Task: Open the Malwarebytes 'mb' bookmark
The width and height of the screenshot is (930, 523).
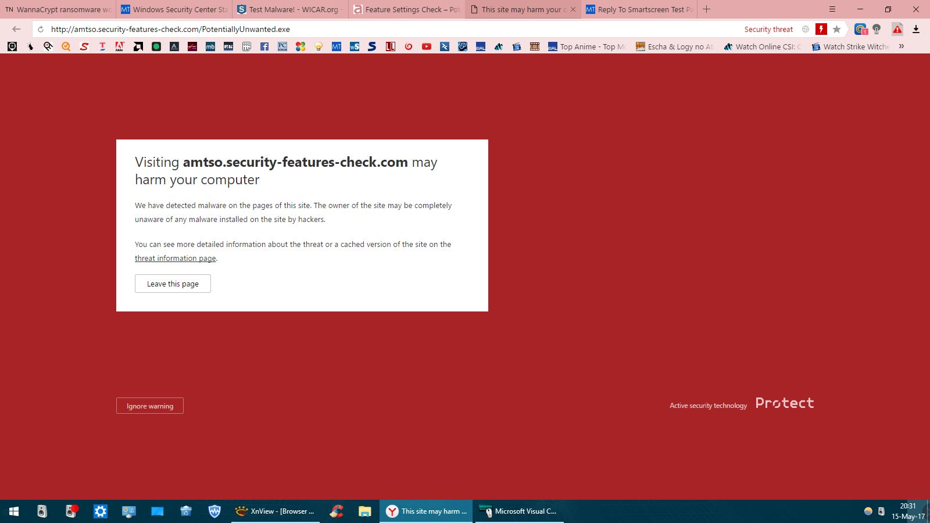Action: (x=210, y=46)
